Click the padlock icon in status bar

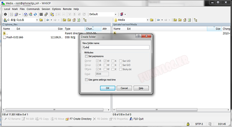click(188, 124)
